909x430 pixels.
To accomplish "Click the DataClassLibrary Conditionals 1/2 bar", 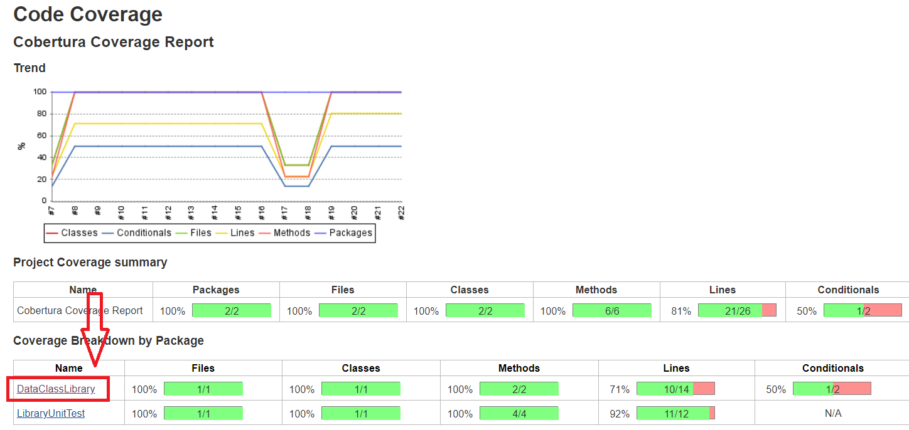I will point(832,389).
